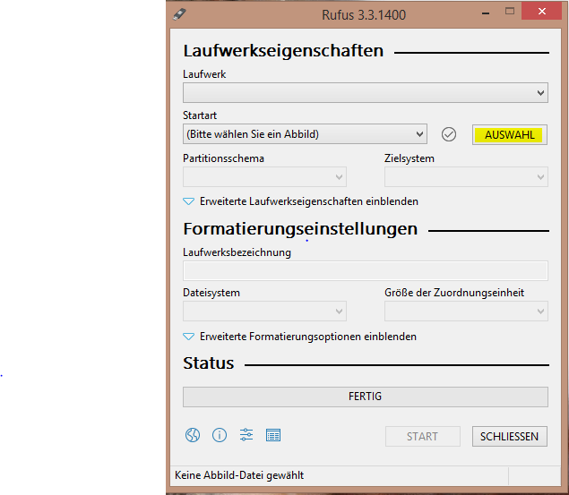Click the Laufwerksbezeichnung text field
Viewport: 569px width, 495px height.
[366, 270]
